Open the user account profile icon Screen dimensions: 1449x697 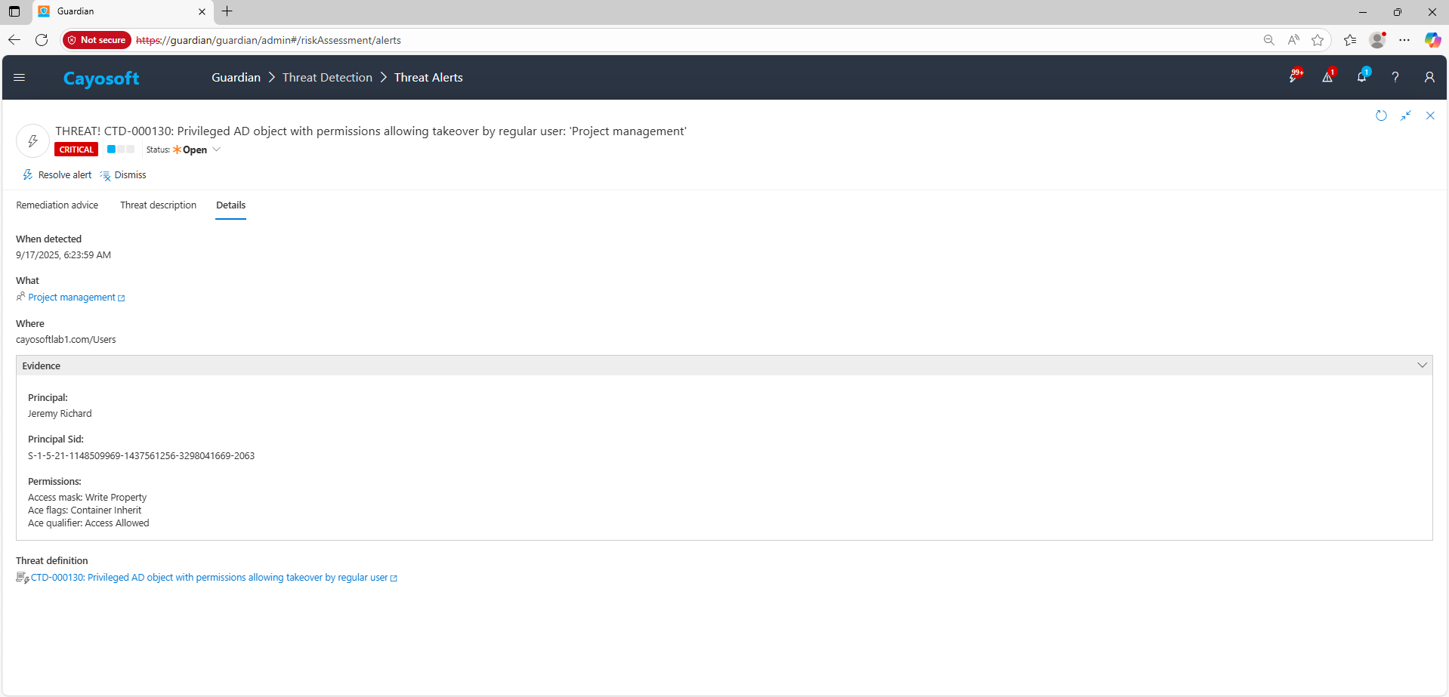[x=1429, y=77]
